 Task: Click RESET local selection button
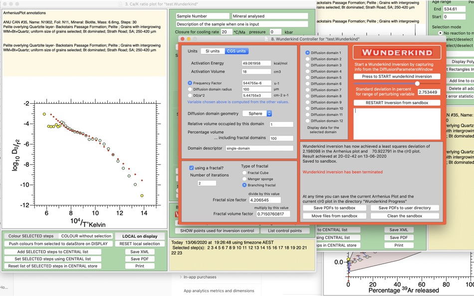(x=140, y=244)
